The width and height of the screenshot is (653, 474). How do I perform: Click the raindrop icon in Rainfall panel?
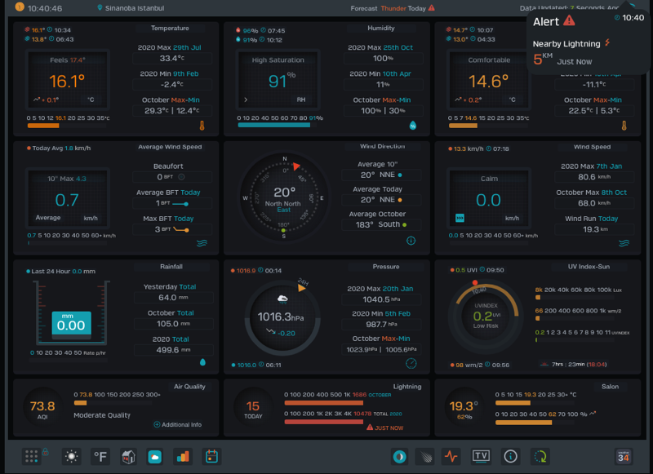[202, 362]
